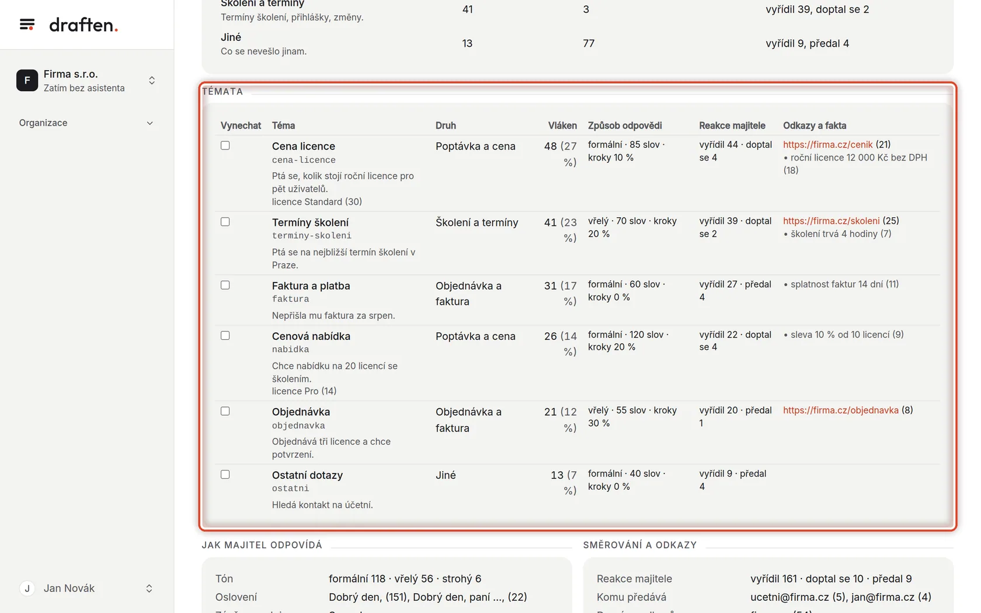Check Vynechat for Cenová nabídka
The image size is (981, 613).
point(225,336)
